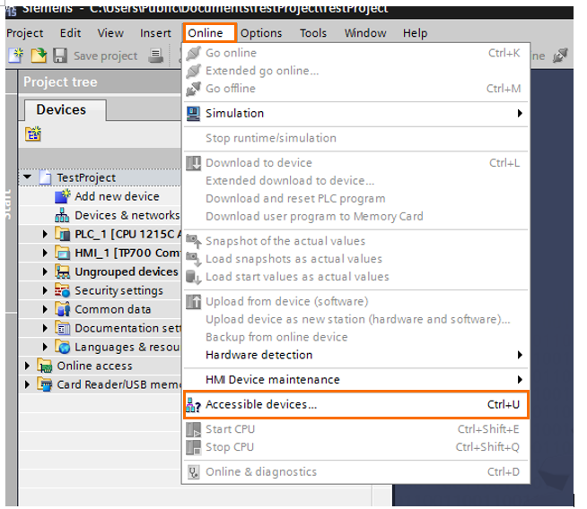Click the Project tree view icon under the Devices tab

pos(33,134)
